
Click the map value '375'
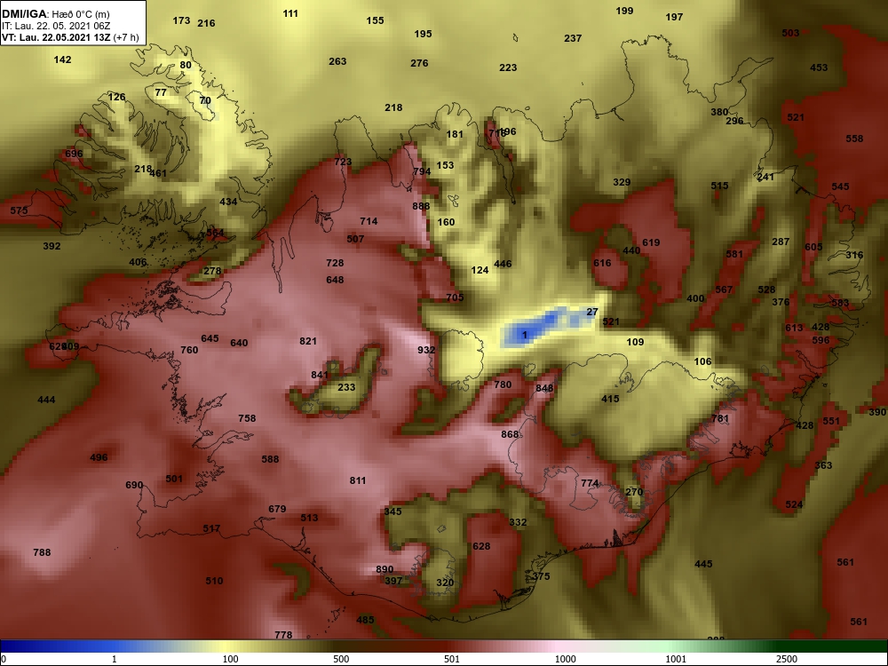tap(541, 576)
